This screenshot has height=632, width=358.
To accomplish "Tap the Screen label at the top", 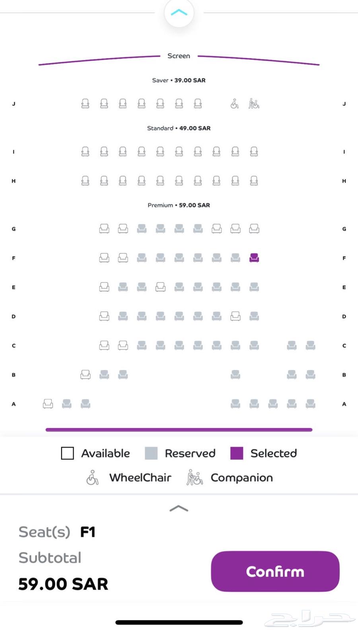I will [179, 56].
